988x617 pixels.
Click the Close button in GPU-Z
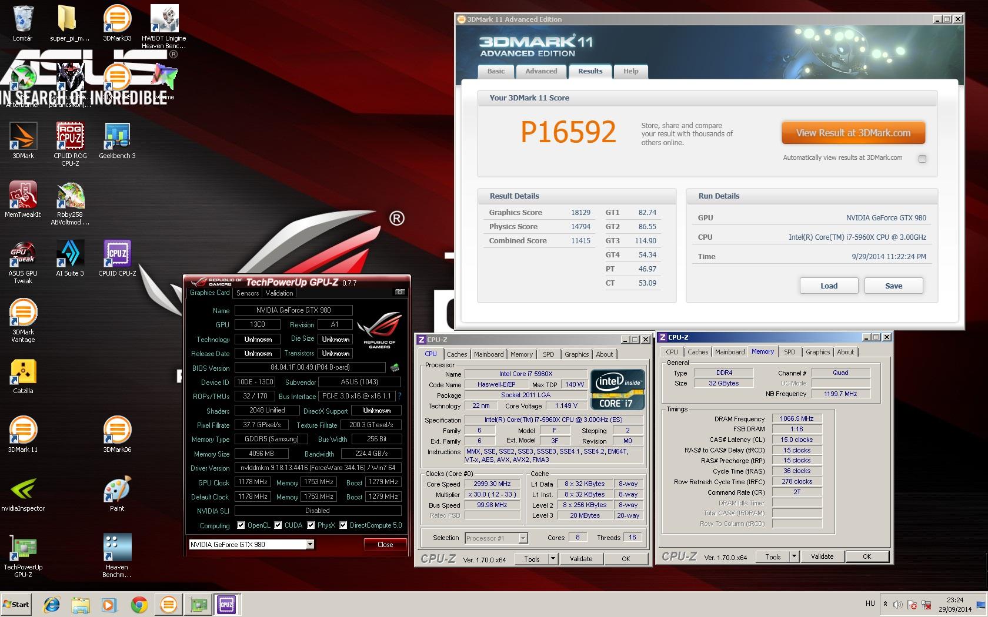coord(385,545)
